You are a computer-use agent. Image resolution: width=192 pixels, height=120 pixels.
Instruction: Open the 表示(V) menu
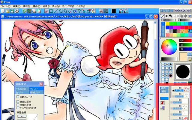tap(56, 6)
